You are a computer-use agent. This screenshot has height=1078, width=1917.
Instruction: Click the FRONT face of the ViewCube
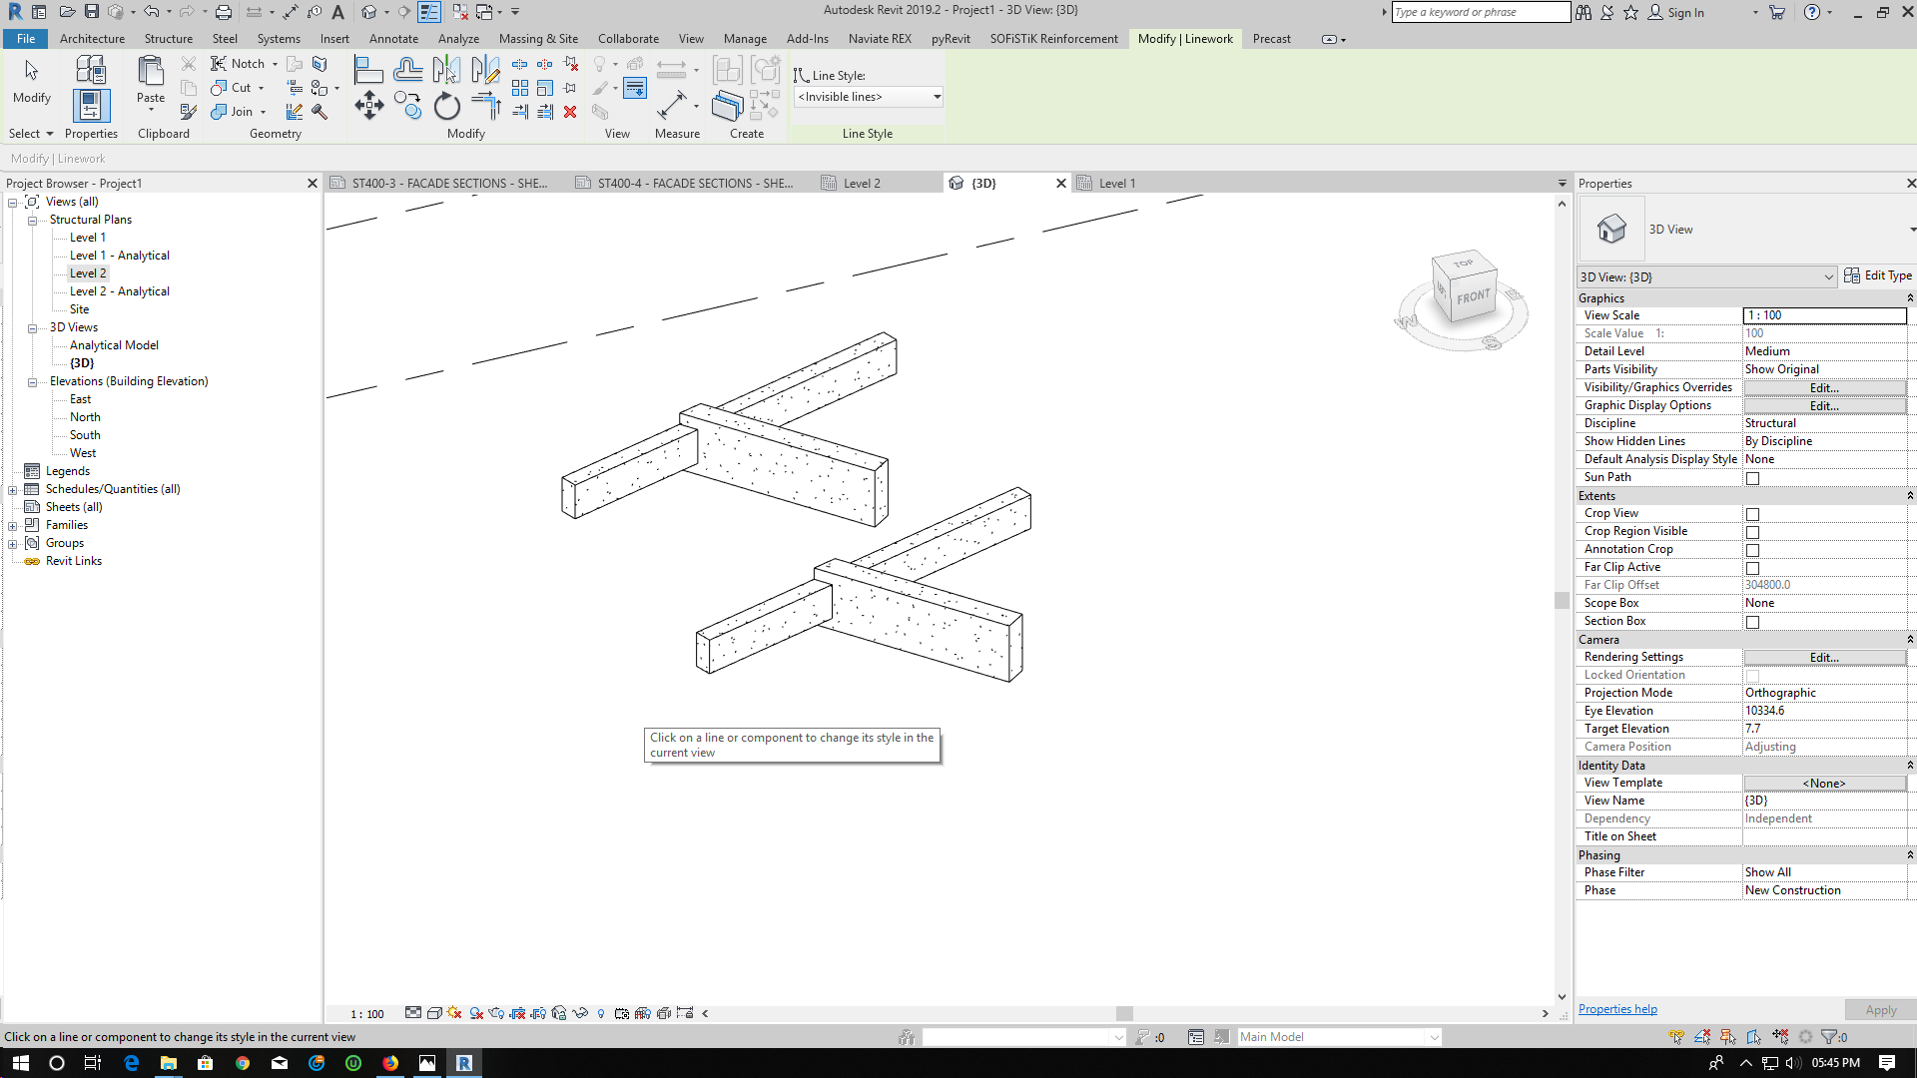tap(1476, 295)
